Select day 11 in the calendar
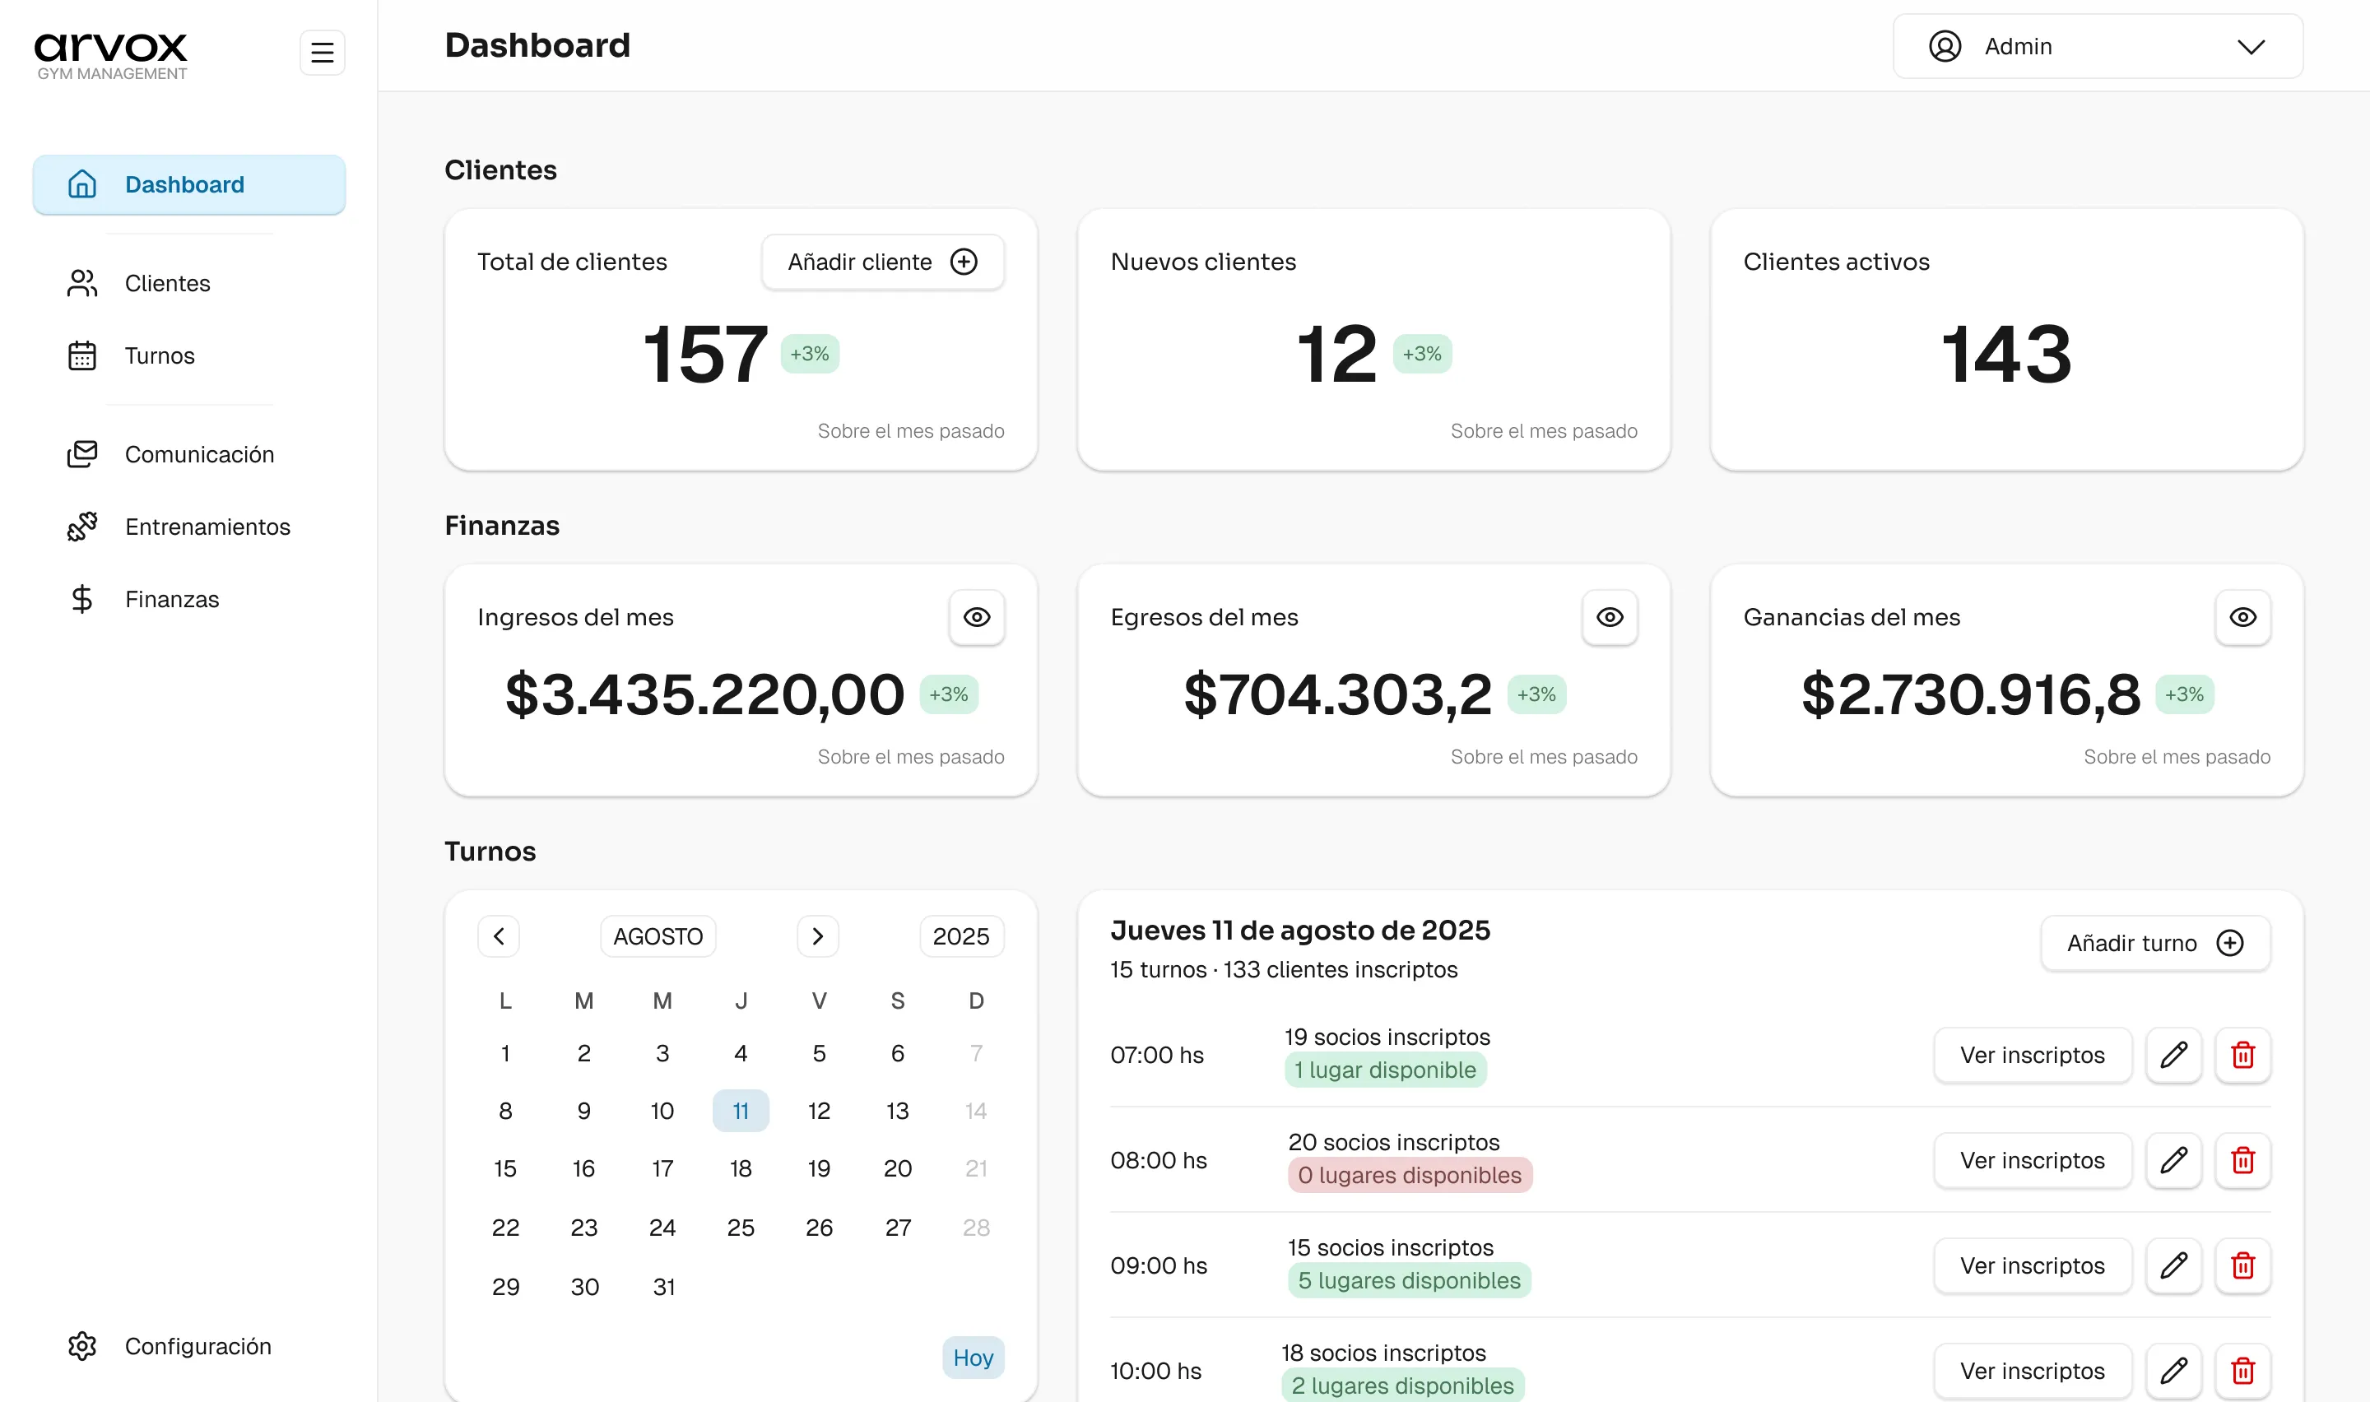 [x=741, y=1111]
